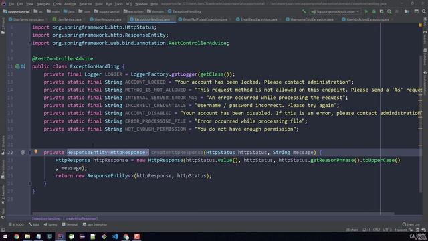This screenshot has width=428, height=241.
Task: Open the Help menu
Action: point(154,4)
